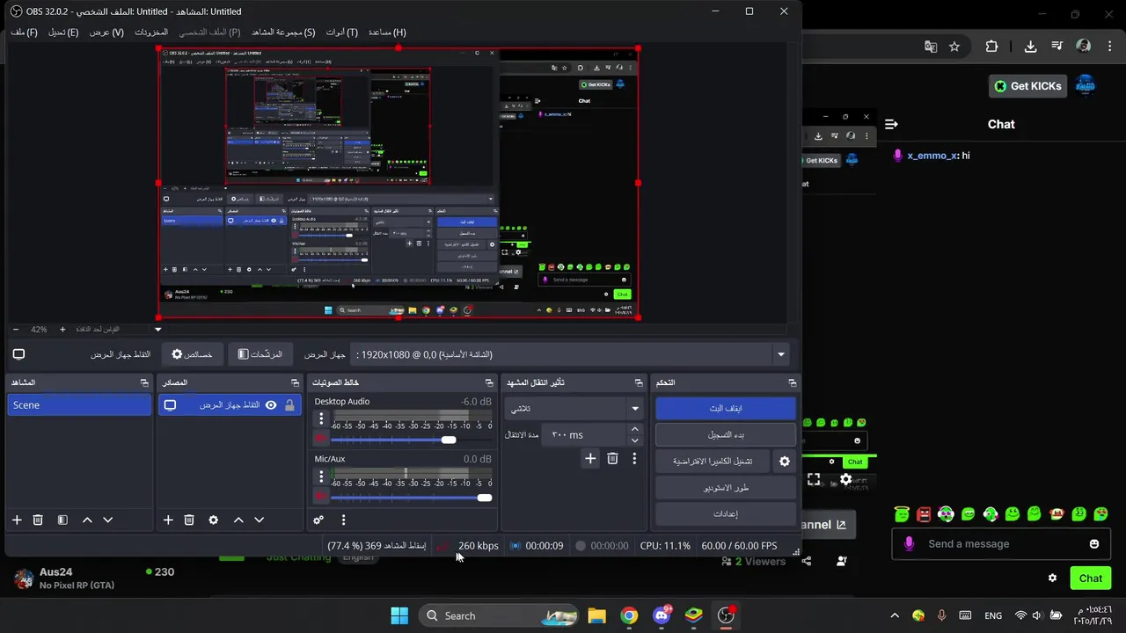Screen dimensions: 1126x633
Task: Click Stop Streaming button (ايقاف البث)
Action: pos(726,409)
